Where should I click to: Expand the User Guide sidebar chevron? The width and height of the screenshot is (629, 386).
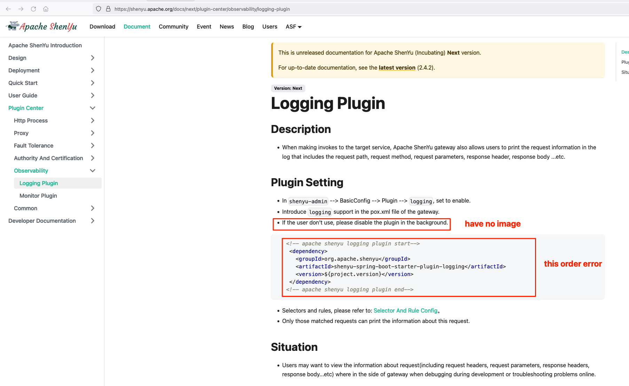pyautogui.click(x=93, y=95)
